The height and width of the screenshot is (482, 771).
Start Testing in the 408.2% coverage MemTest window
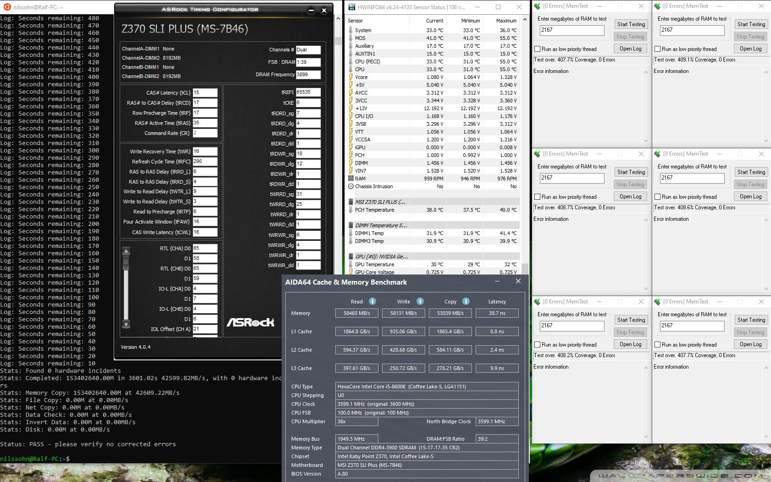pos(631,320)
